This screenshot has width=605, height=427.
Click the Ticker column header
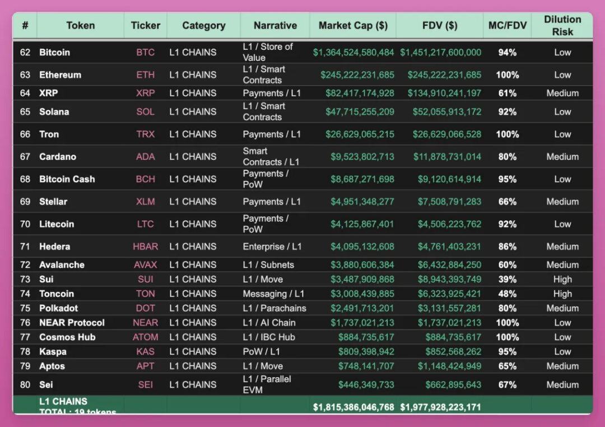(x=145, y=25)
